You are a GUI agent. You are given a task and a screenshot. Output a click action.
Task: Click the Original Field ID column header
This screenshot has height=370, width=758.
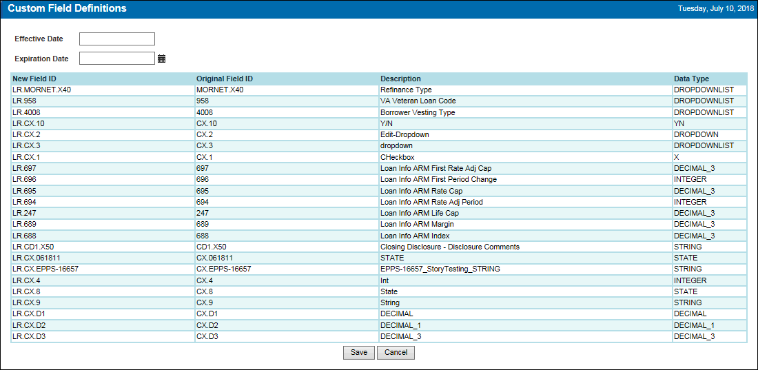(x=287, y=79)
